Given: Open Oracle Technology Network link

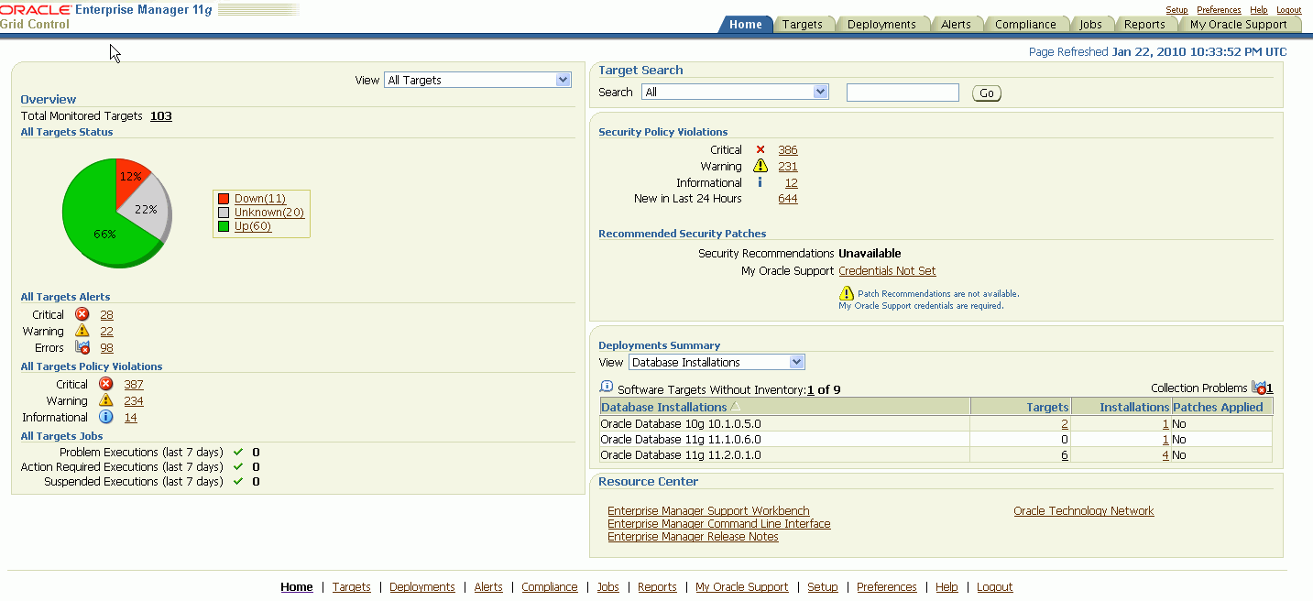Looking at the screenshot, I should click(1084, 511).
